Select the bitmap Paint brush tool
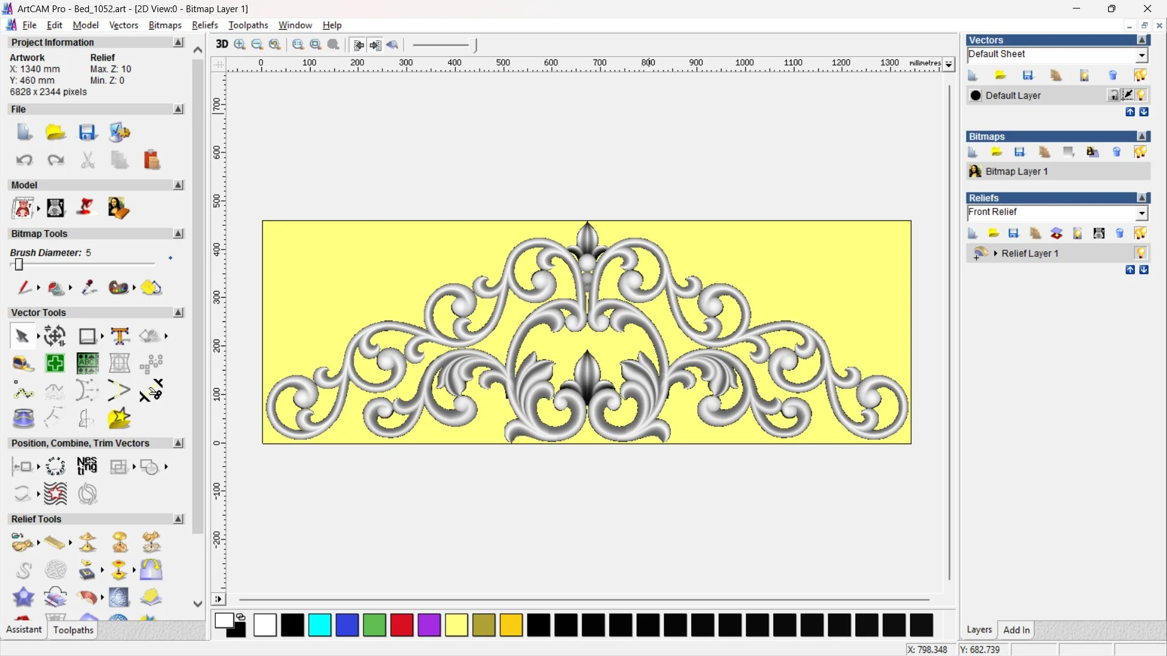The height and width of the screenshot is (656, 1167). pyautogui.click(x=24, y=287)
